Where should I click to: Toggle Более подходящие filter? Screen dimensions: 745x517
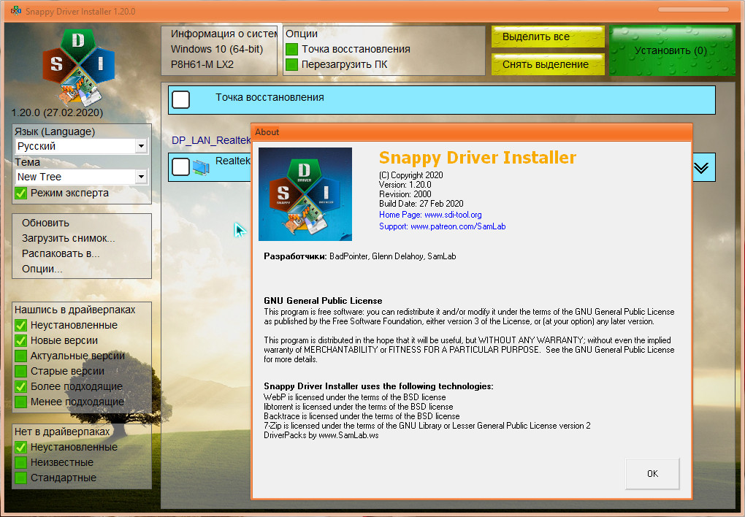(x=20, y=386)
